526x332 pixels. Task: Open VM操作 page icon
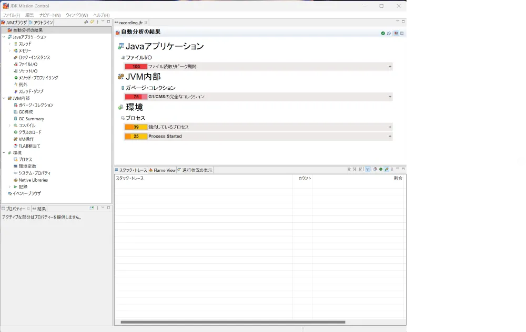[15, 139]
